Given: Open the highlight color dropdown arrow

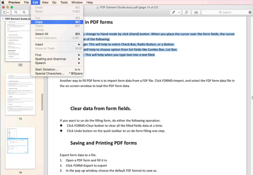Looking at the screenshot, I should [179, 12].
